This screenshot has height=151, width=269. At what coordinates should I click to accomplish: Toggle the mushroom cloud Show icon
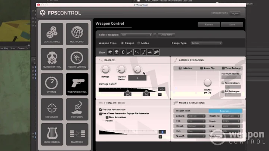coord(117,52)
